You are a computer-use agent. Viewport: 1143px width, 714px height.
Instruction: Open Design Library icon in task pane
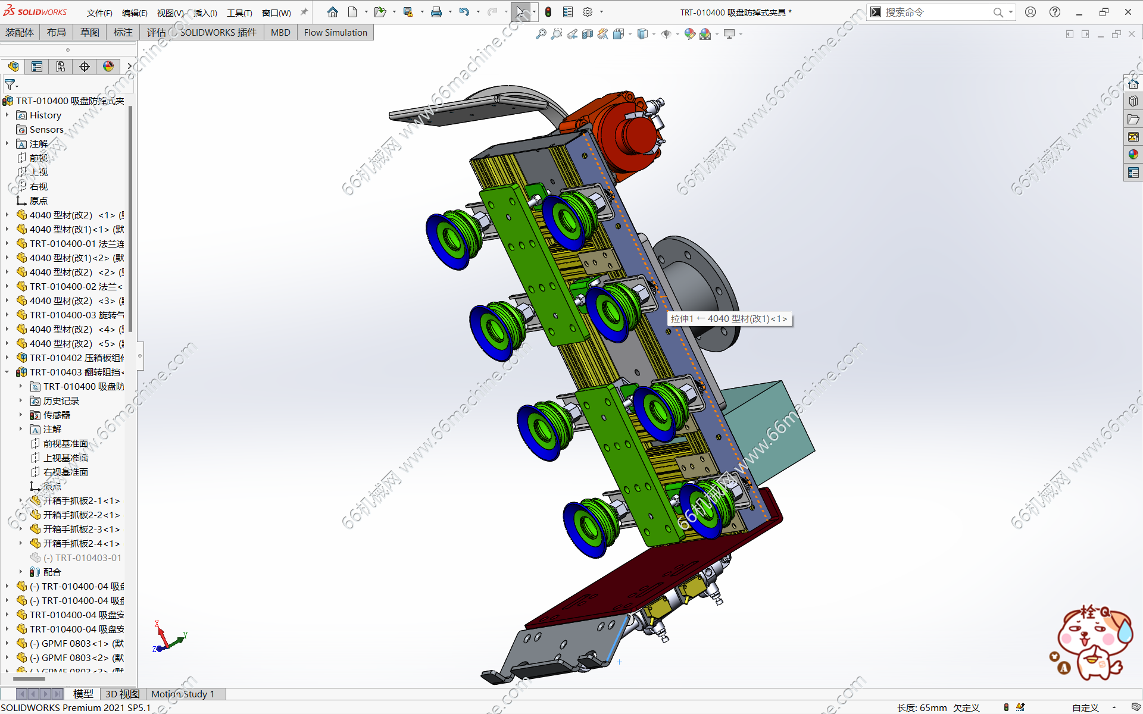click(1133, 101)
